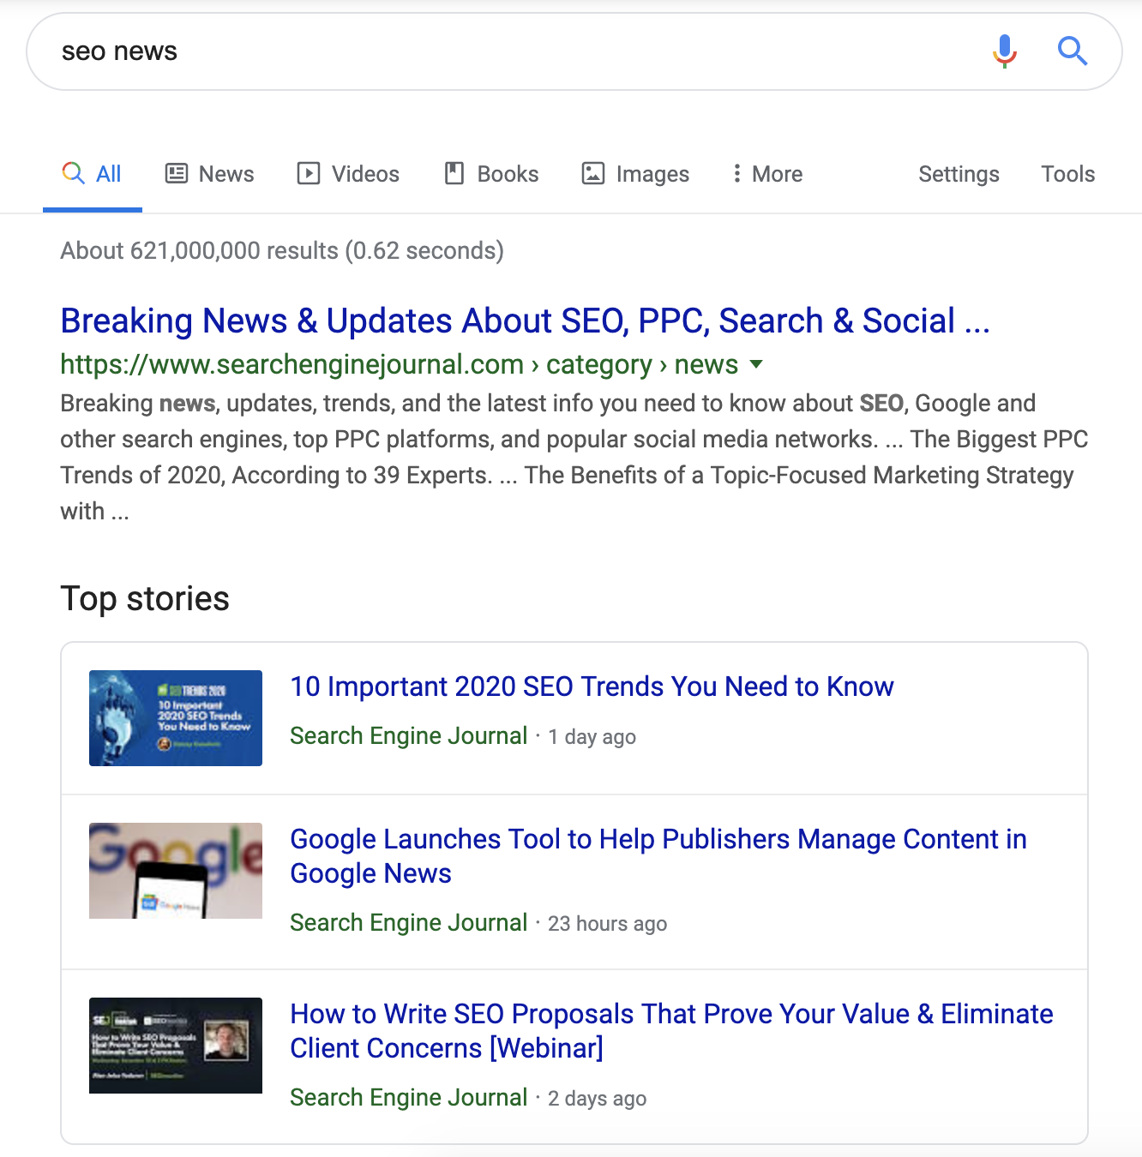Click the Books tab bookmark icon

(x=454, y=174)
